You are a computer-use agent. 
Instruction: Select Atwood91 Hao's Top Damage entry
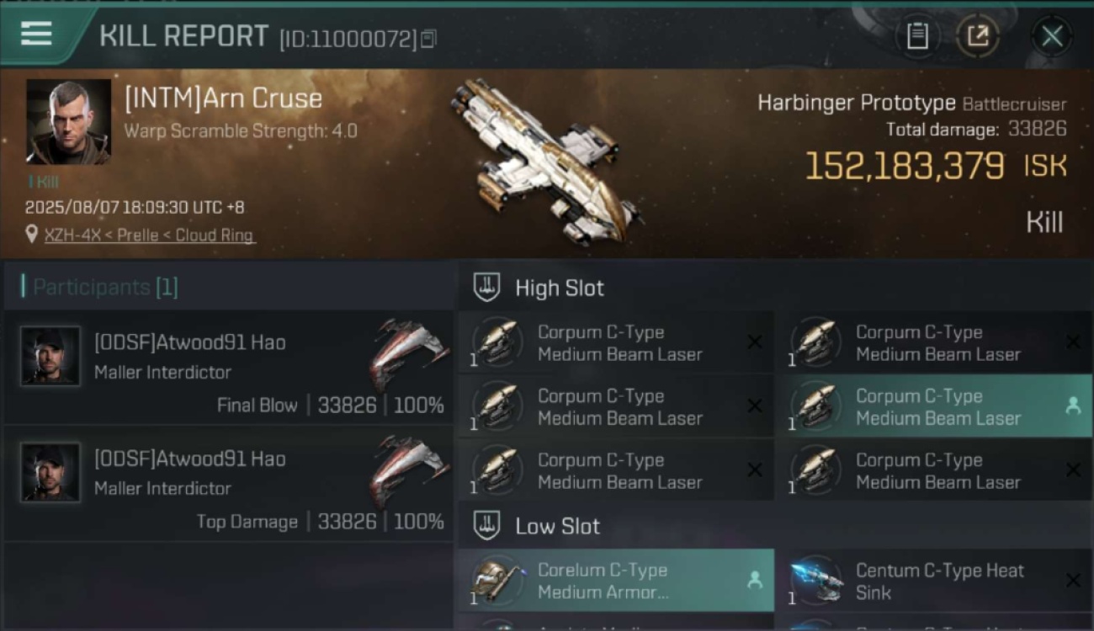click(229, 485)
